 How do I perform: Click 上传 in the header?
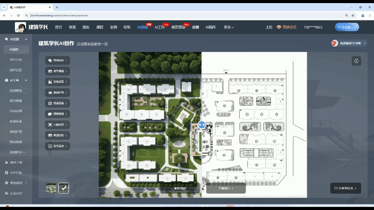coord(269,27)
